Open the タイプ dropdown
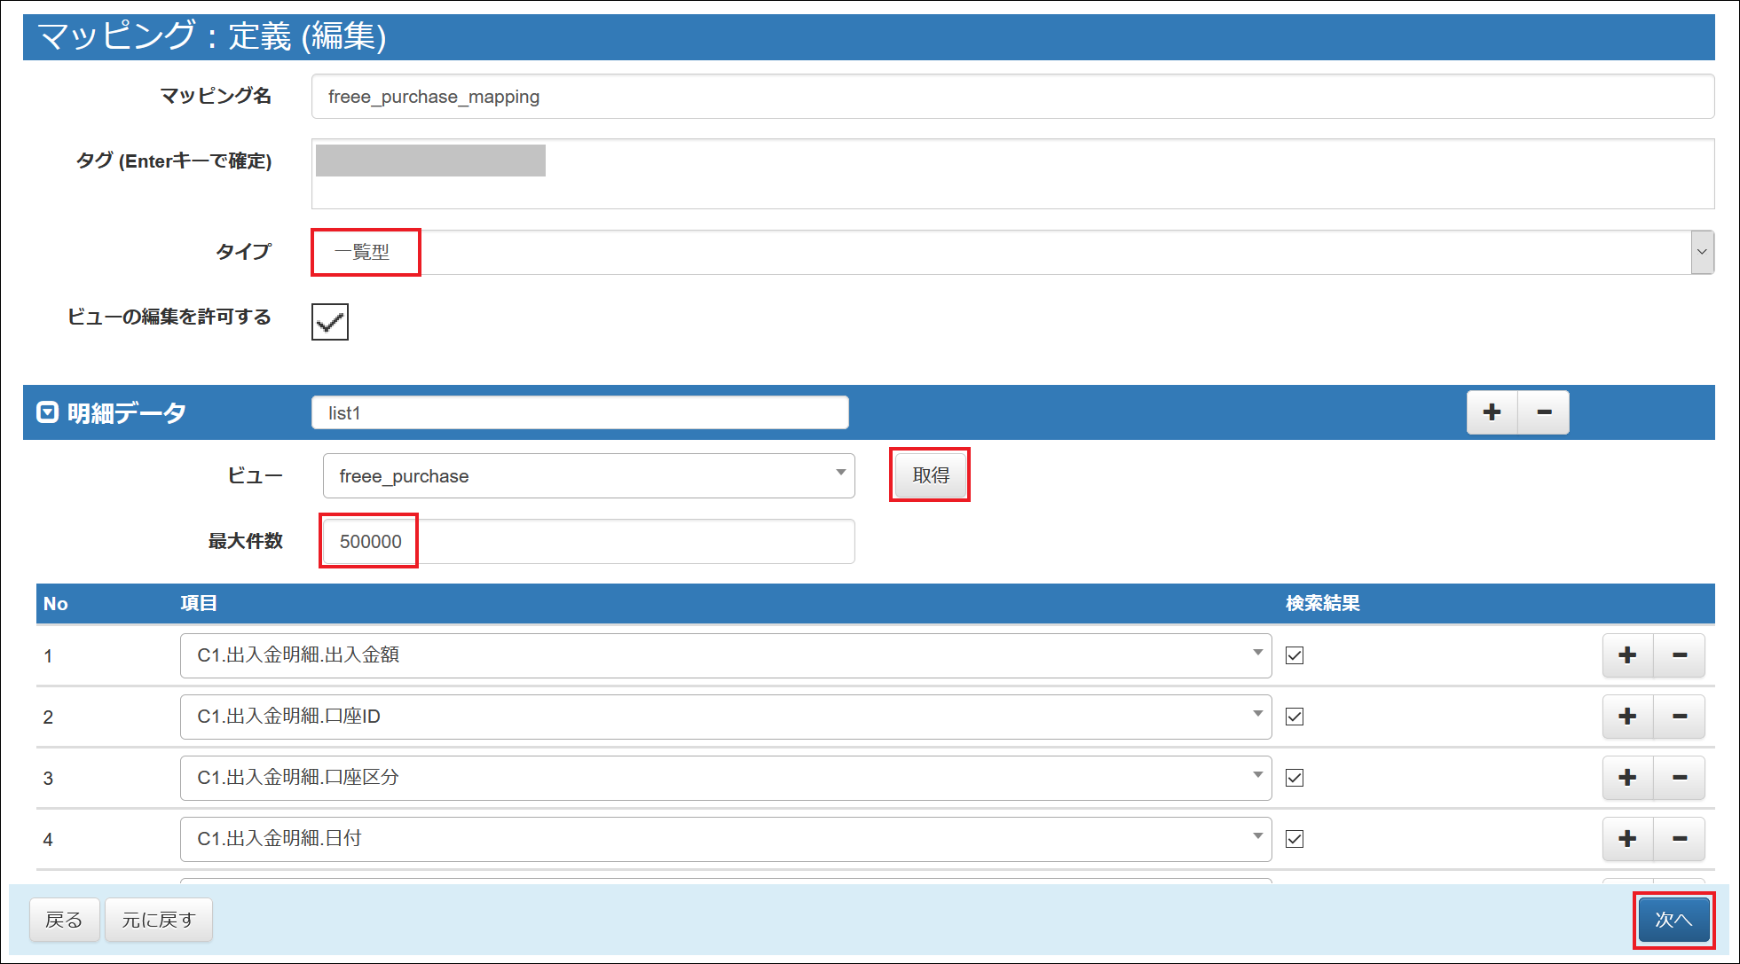The height and width of the screenshot is (964, 1740). coord(1012,252)
